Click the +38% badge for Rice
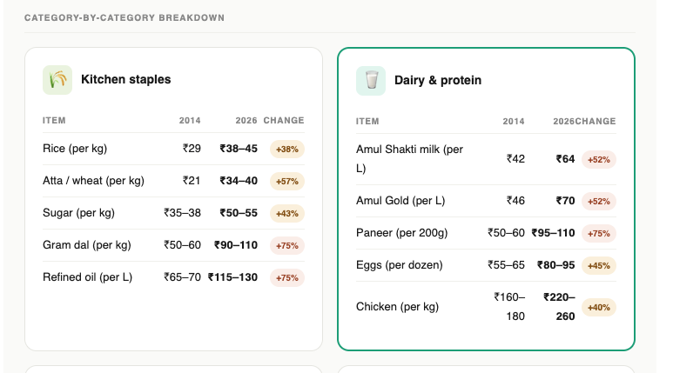The width and height of the screenshot is (673, 373). [287, 150]
